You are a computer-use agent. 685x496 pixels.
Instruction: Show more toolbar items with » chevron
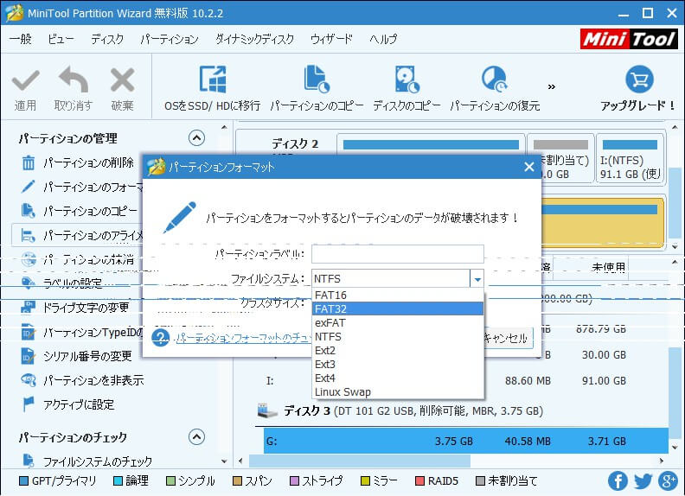pos(551,87)
